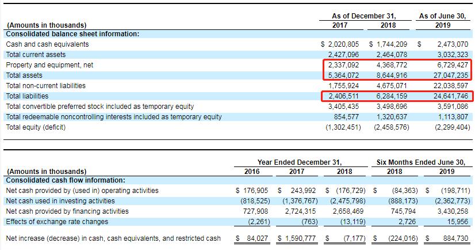The height and width of the screenshot is (250, 475).
Task: Click Net cash used in investing activities label
Action: tap(60, 201)
